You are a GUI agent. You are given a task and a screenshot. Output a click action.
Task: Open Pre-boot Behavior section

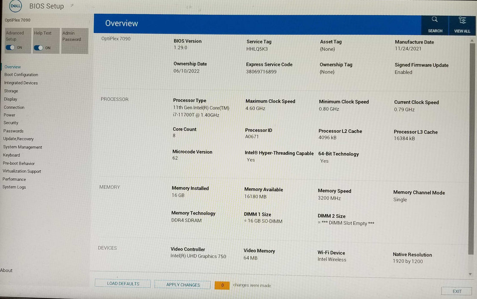(x=19, y=163)
